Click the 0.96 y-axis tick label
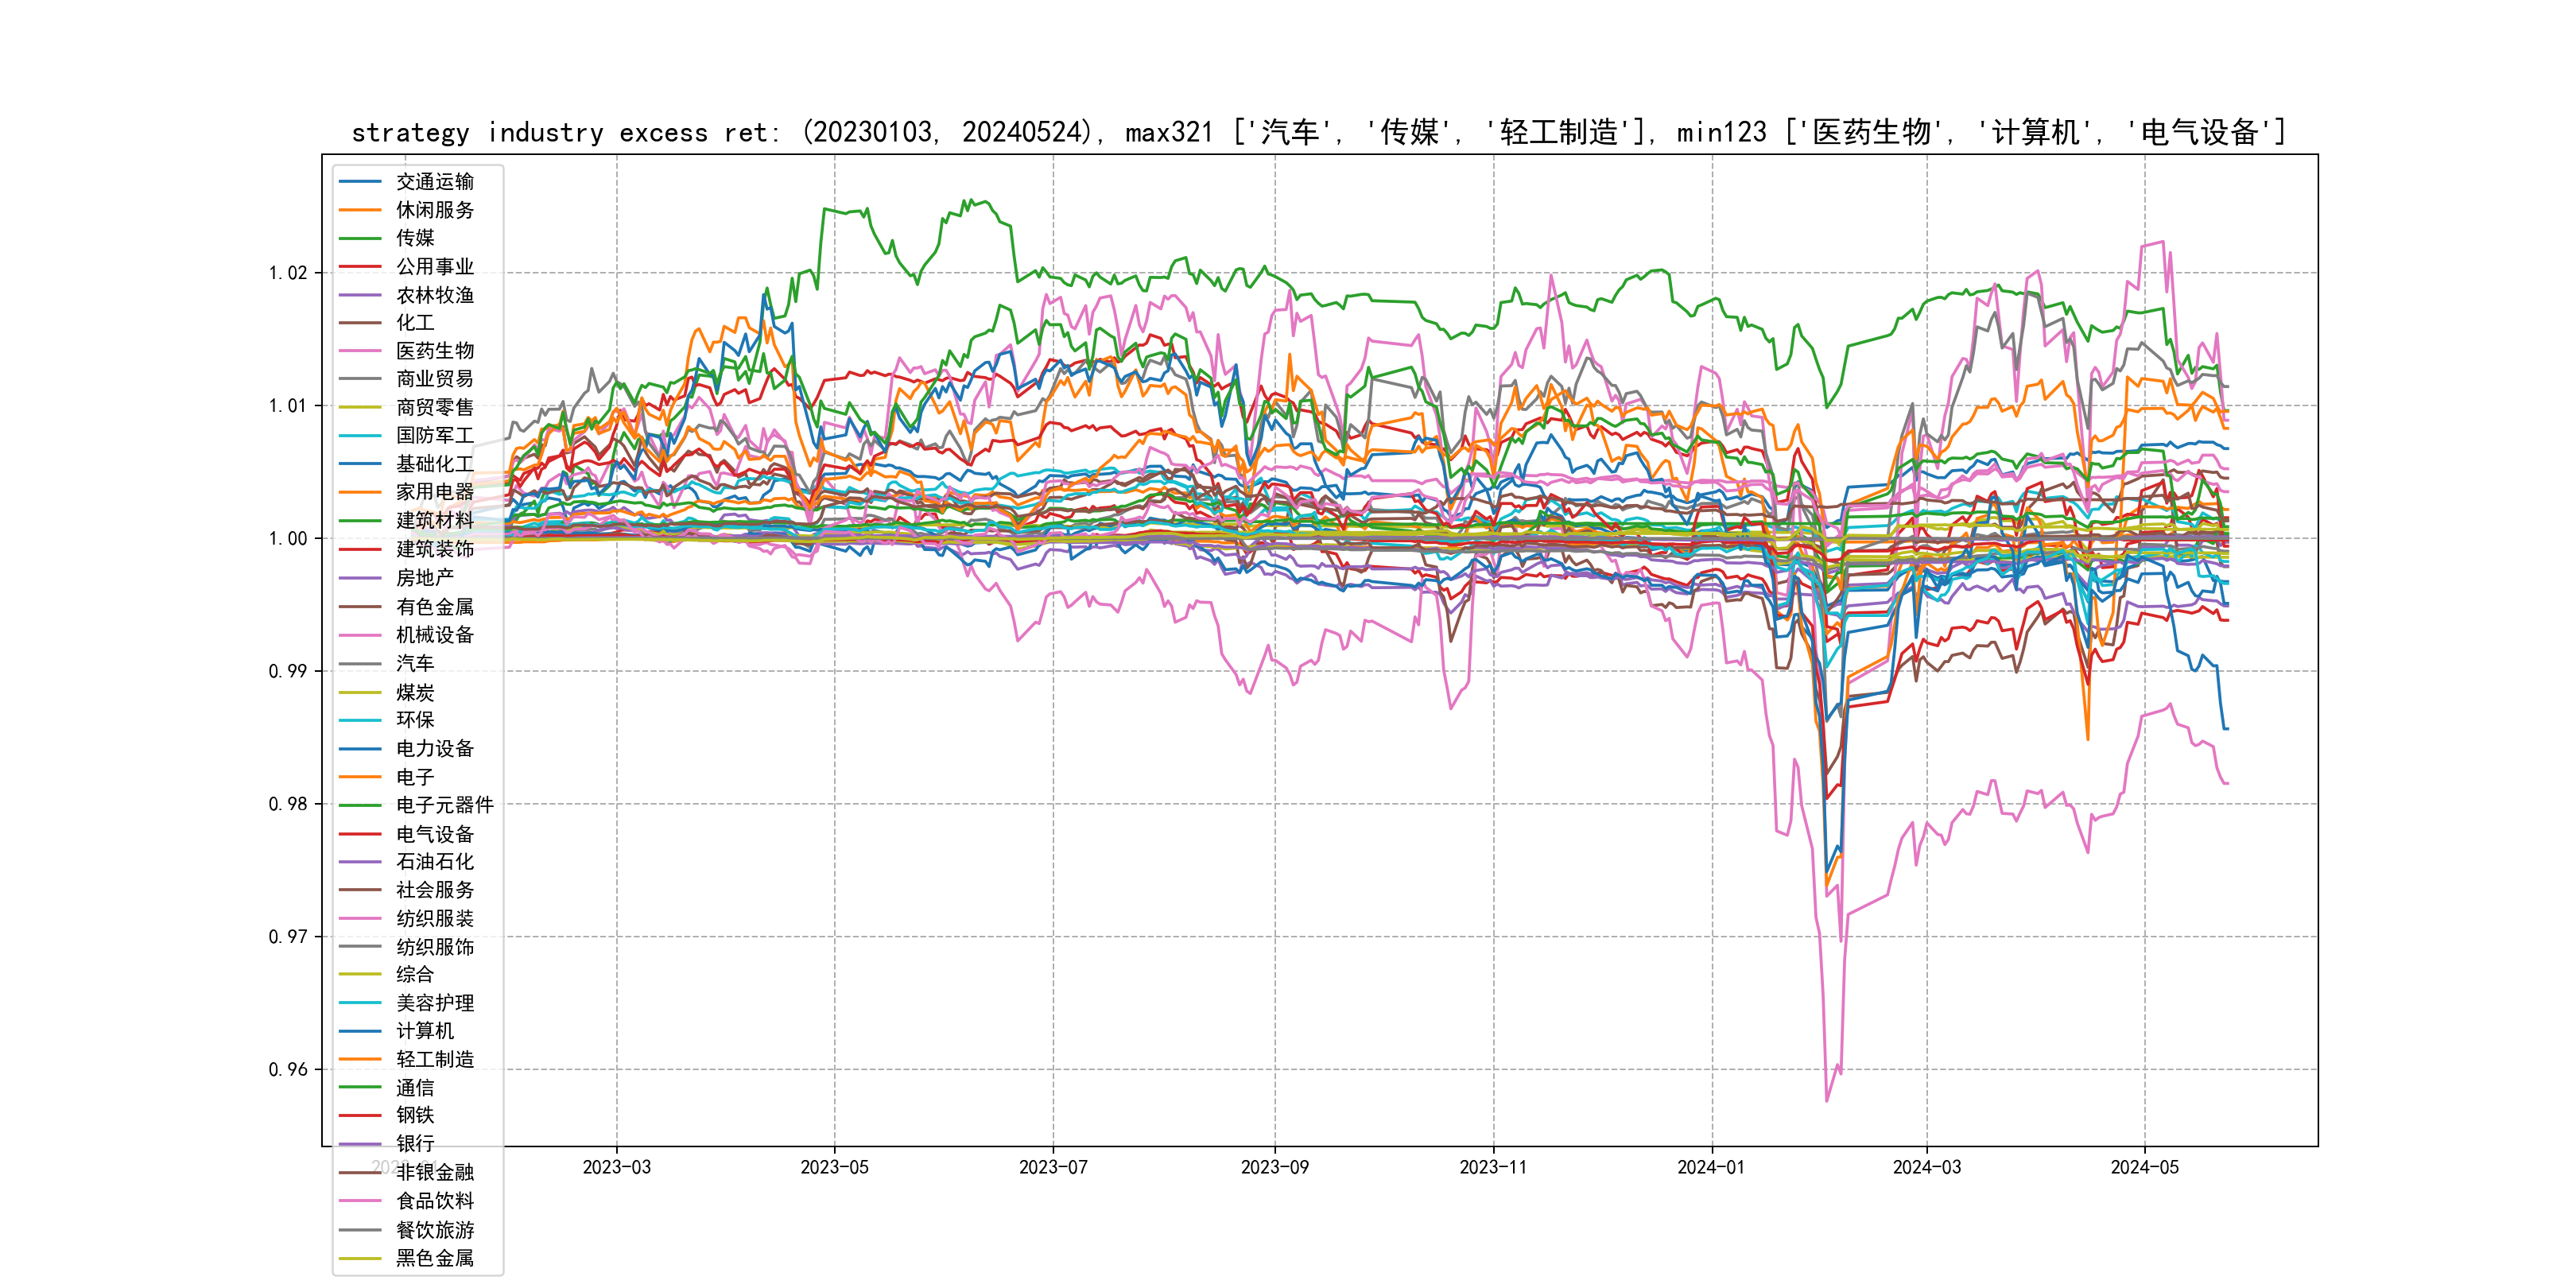Screen dimensions: 2576x1288 (x=288, y=1070)
